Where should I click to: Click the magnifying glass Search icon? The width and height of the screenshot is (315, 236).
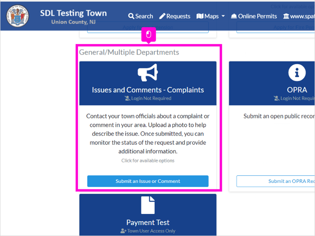[131, 16]
